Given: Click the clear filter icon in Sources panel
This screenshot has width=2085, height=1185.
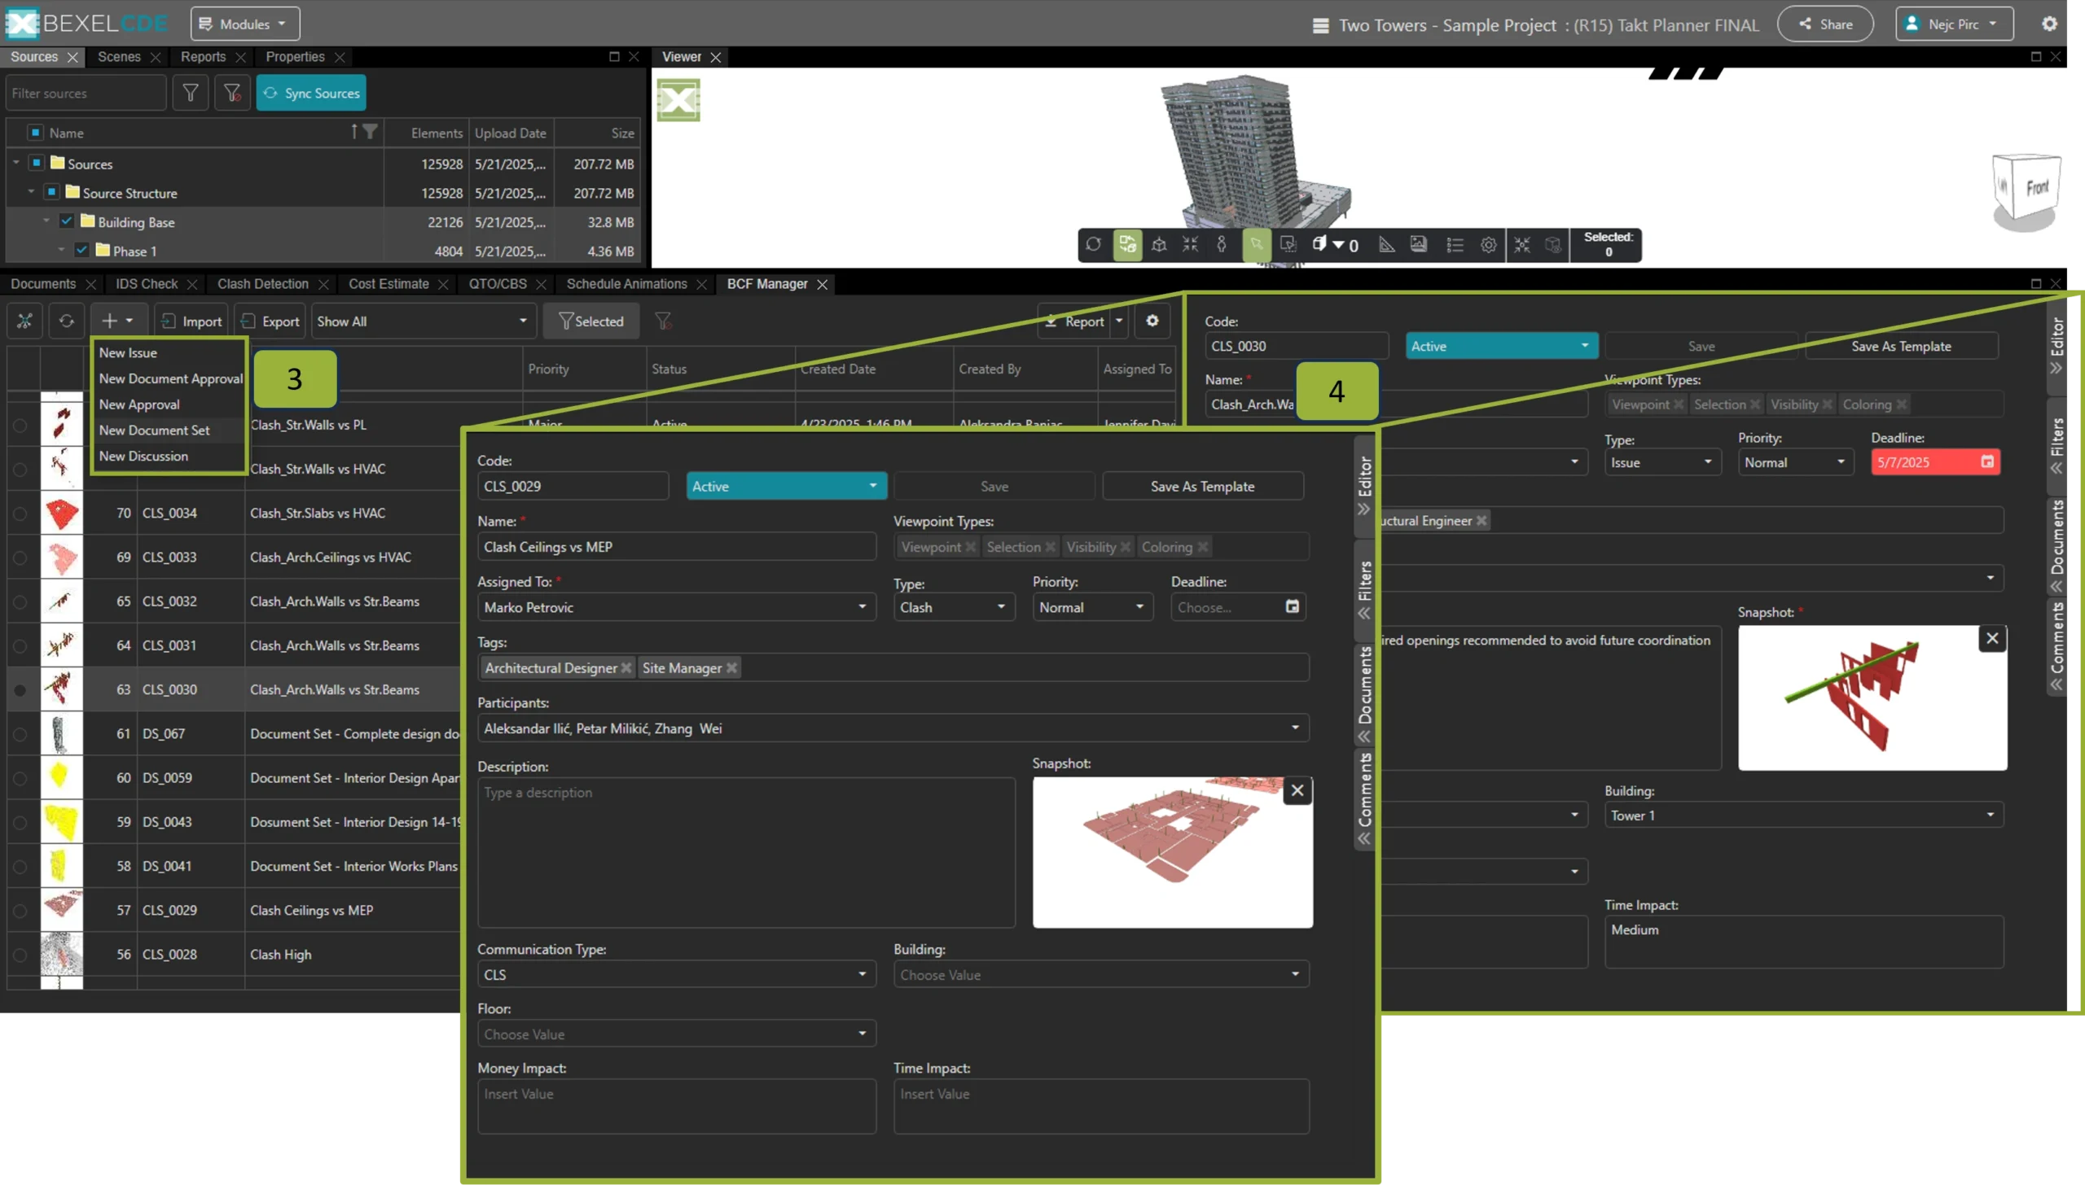Looking at the screenshot, I should click(x=232, y=93).
